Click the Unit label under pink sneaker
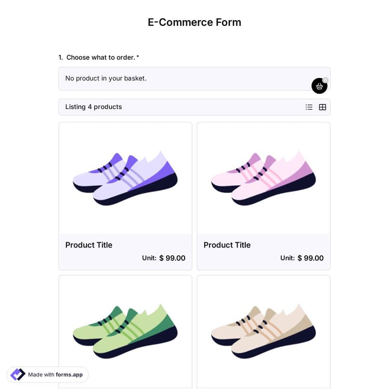The height and width of the screenshot is (389, 389). tap(287, 258)
